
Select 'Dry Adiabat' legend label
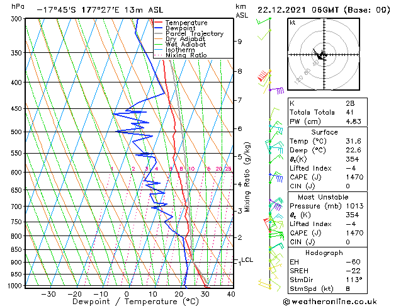(x=185, y=39)
